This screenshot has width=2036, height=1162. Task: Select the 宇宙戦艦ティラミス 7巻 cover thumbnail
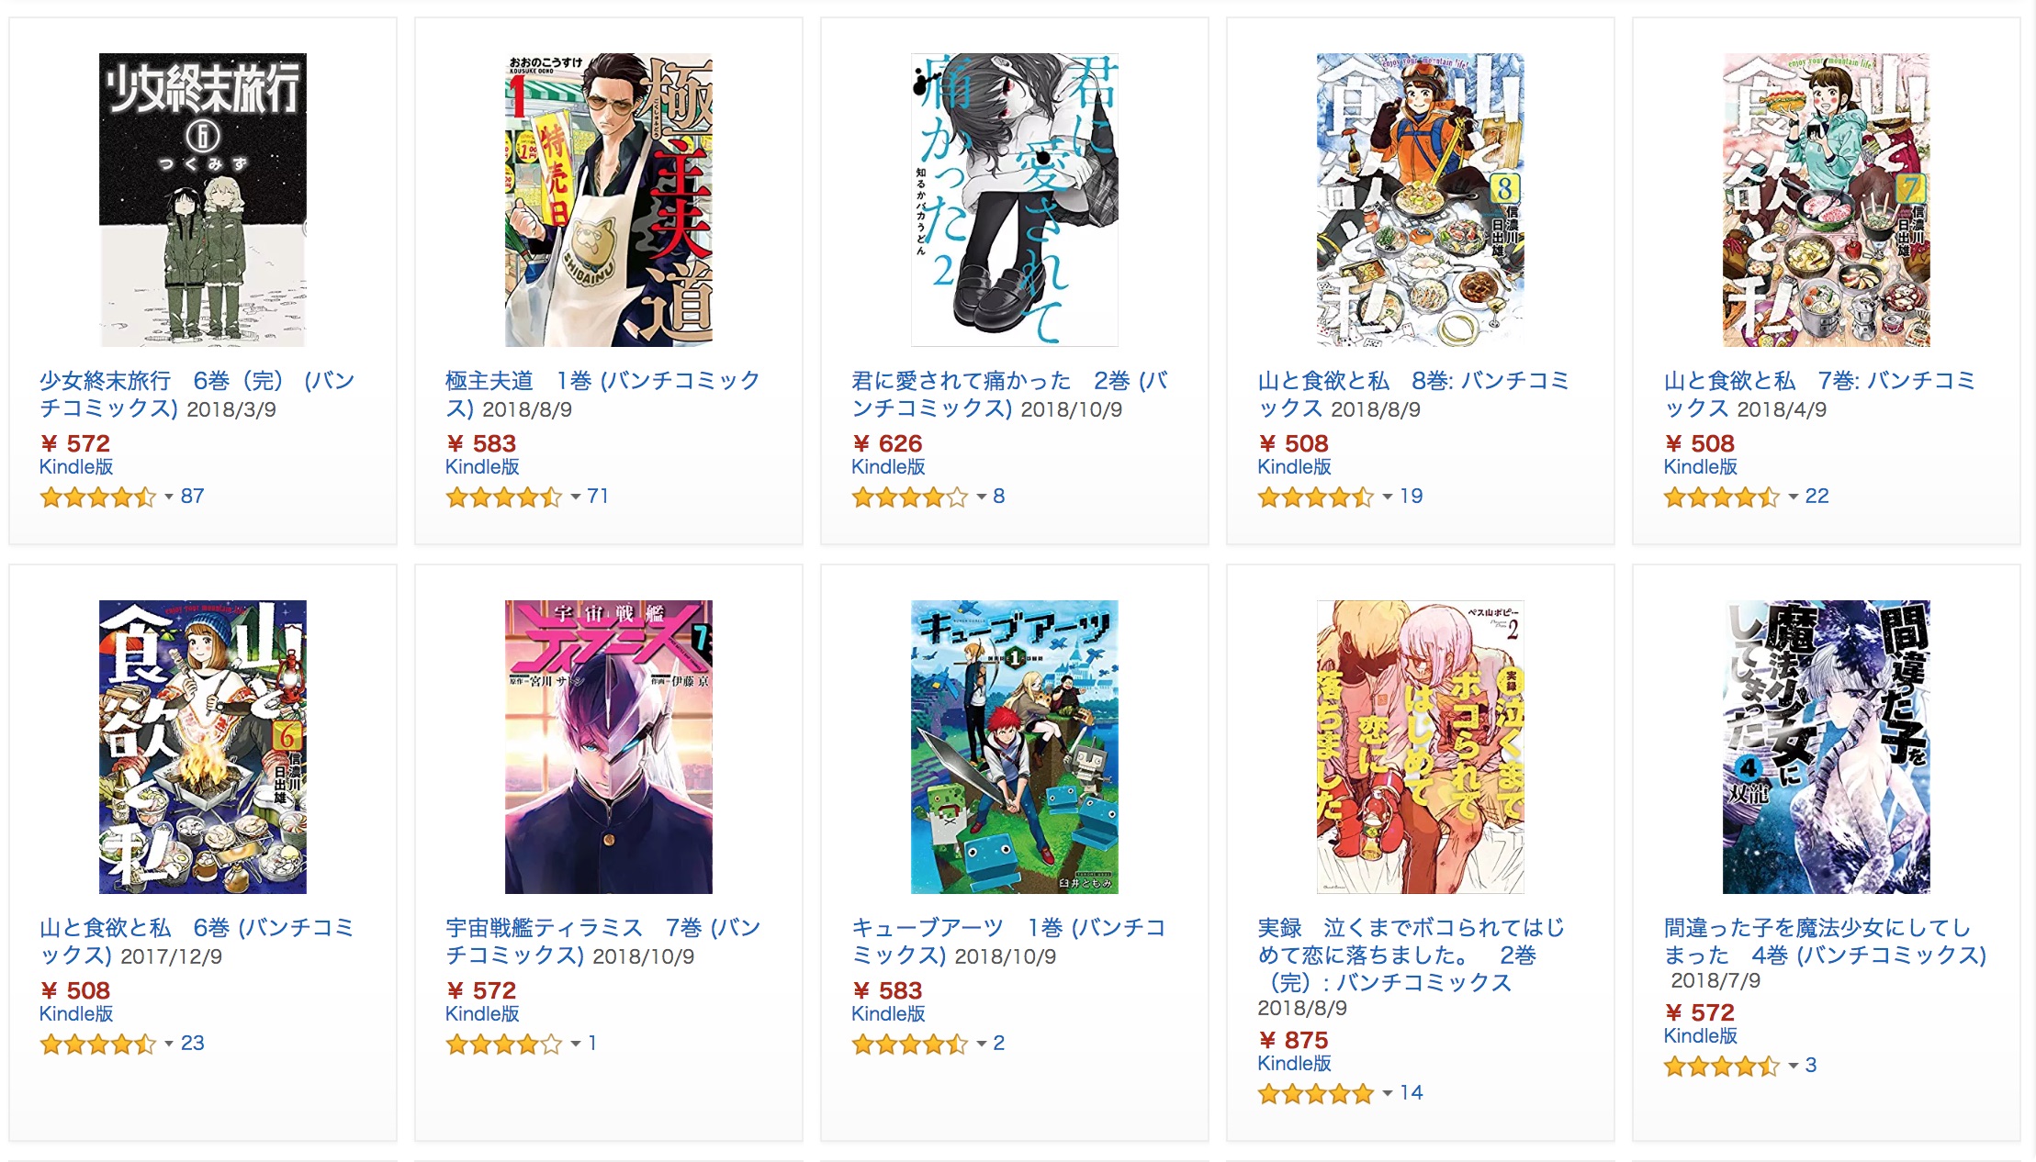(609, 747)
